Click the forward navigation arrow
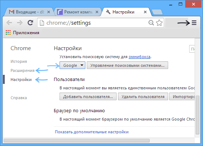Image resolution: width=203 pixels, height=146 pixels. click(x=20, y=23)
